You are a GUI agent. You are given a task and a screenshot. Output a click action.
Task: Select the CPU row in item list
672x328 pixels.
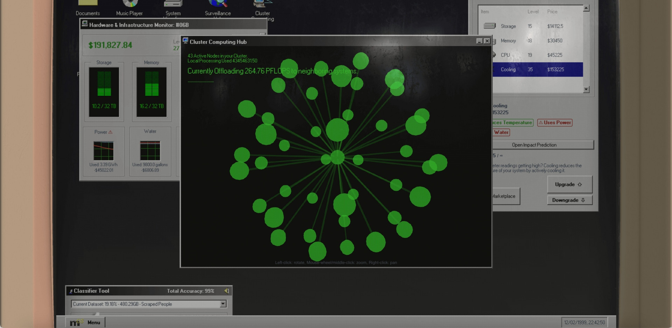pos(532,55)
